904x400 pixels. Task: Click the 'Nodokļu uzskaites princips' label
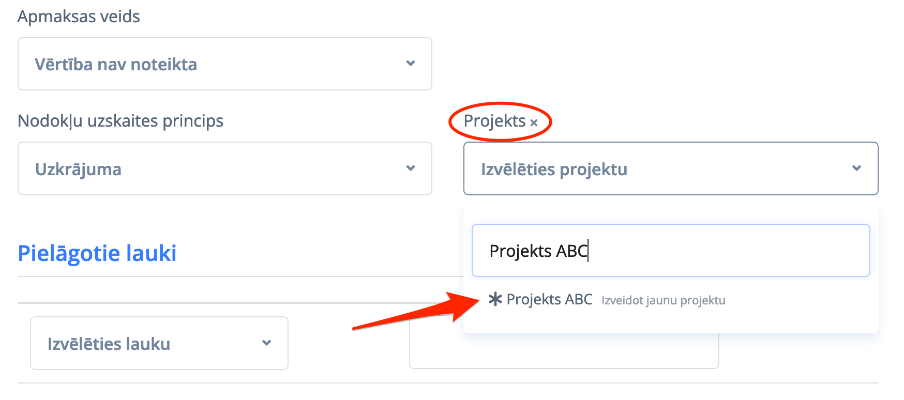coord(120,121)
